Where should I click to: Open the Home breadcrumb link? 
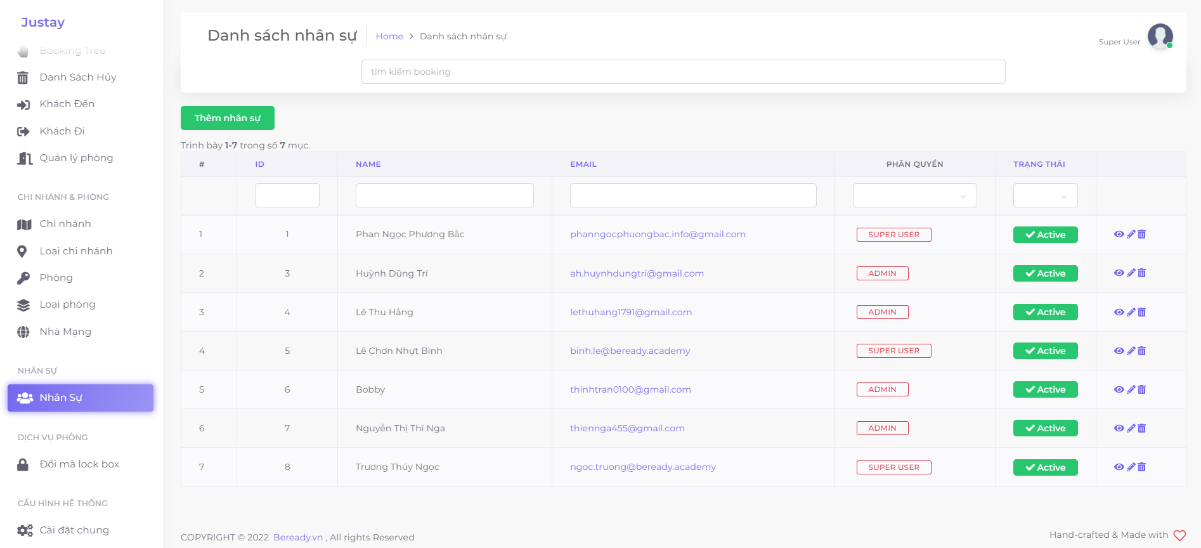coord(389,36)
